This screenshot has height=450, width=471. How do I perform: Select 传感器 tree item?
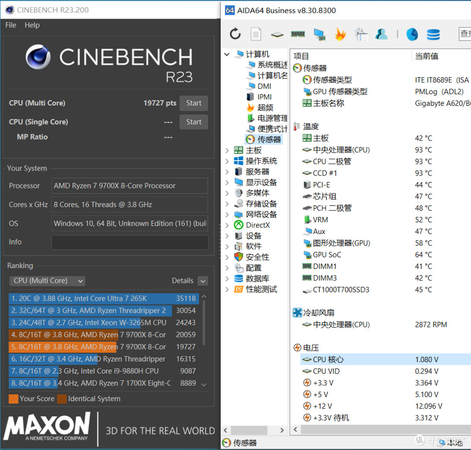264,139
